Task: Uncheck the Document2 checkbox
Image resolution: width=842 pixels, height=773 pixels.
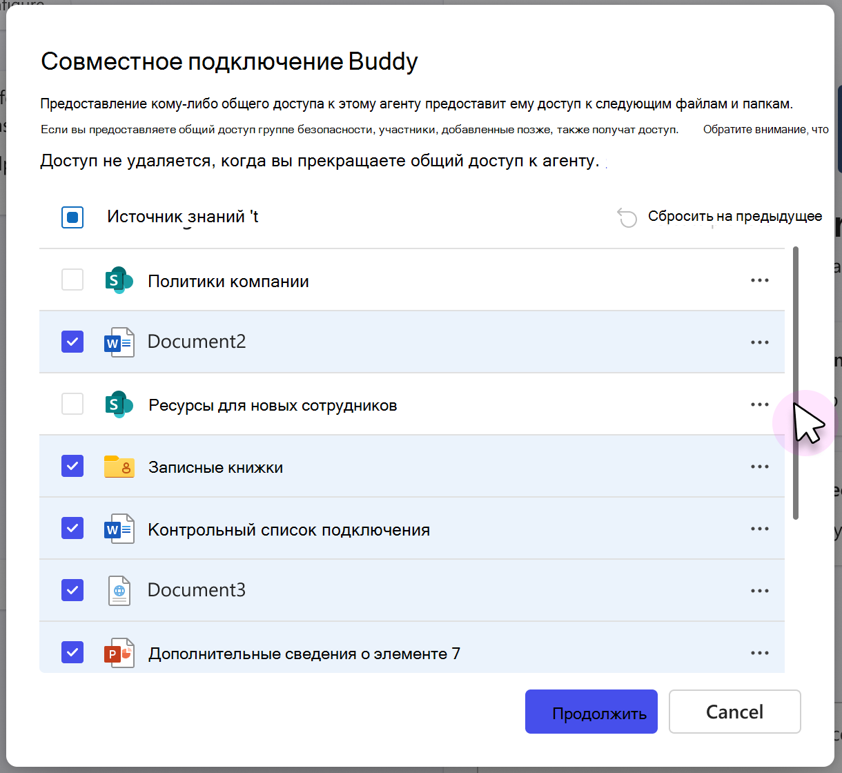Action: coord(72,342)
